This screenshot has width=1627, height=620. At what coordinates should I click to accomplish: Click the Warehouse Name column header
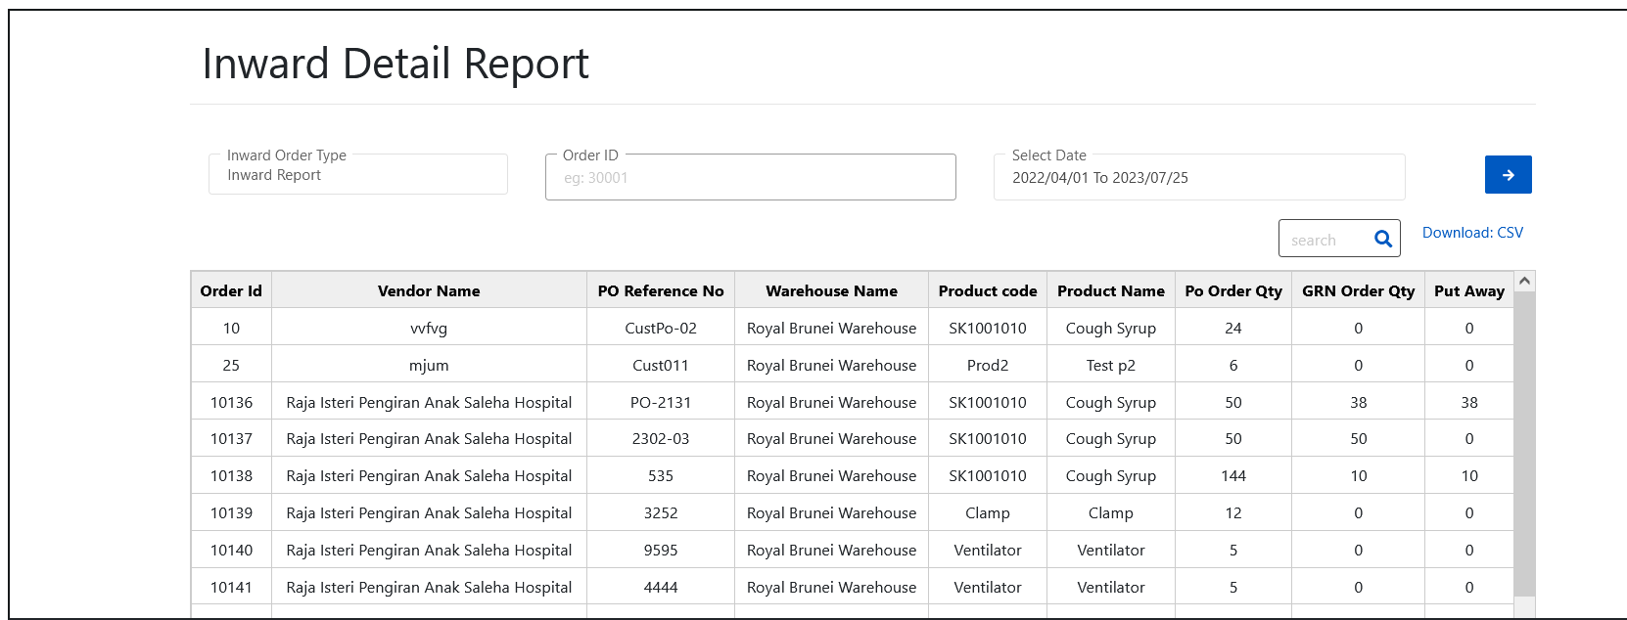pos(831,291)
